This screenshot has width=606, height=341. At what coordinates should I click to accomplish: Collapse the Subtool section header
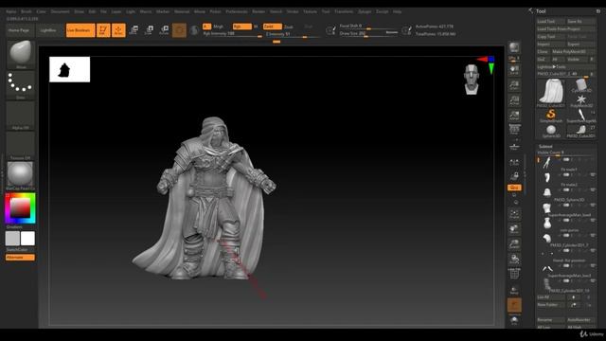click(545, 146)
